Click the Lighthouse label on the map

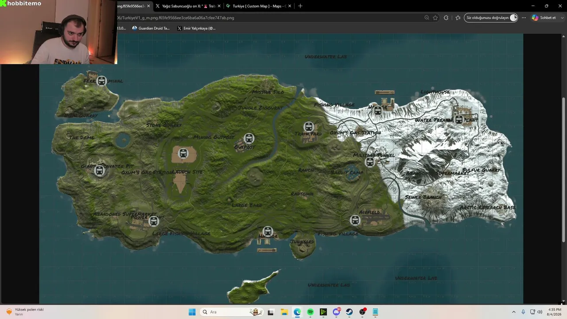click(435, 92)
